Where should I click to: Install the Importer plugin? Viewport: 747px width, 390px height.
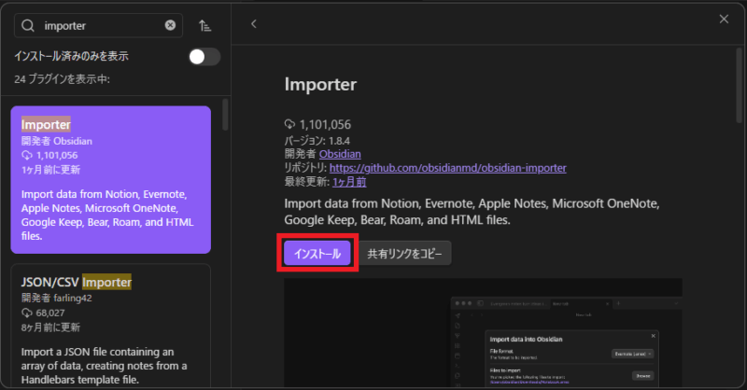(x=317, y=254)
